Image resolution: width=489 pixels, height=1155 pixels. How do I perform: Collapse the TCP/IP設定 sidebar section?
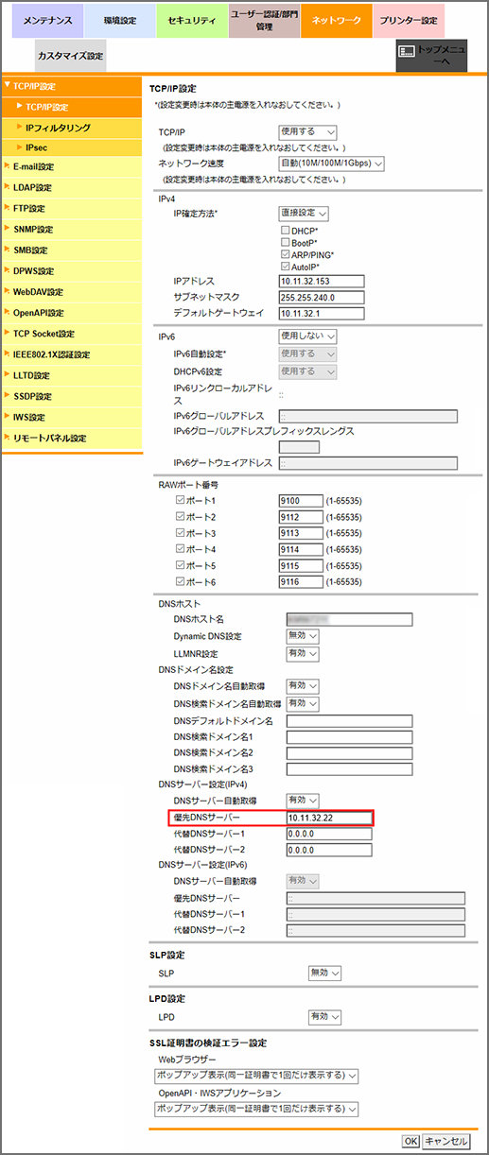coord(71,87)
